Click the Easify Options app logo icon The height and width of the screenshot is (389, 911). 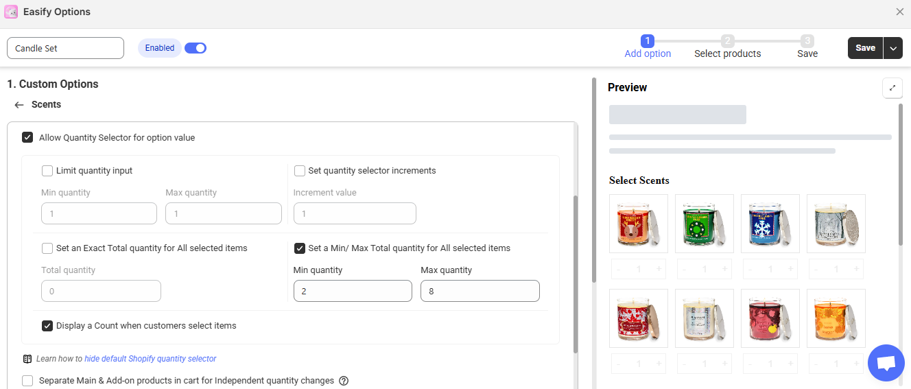click(x=11, y=12)
